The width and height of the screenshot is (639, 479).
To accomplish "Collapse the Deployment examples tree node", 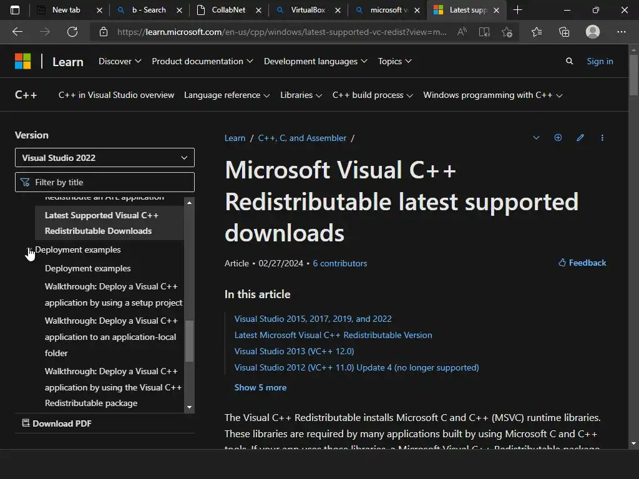I will tap(29, 249).
